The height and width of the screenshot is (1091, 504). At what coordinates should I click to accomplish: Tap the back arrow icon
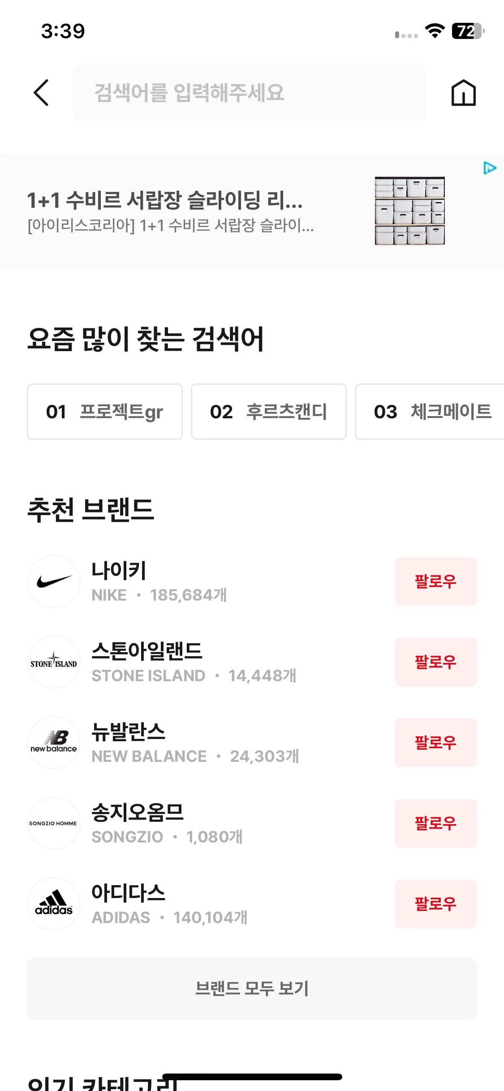[41, 93]
